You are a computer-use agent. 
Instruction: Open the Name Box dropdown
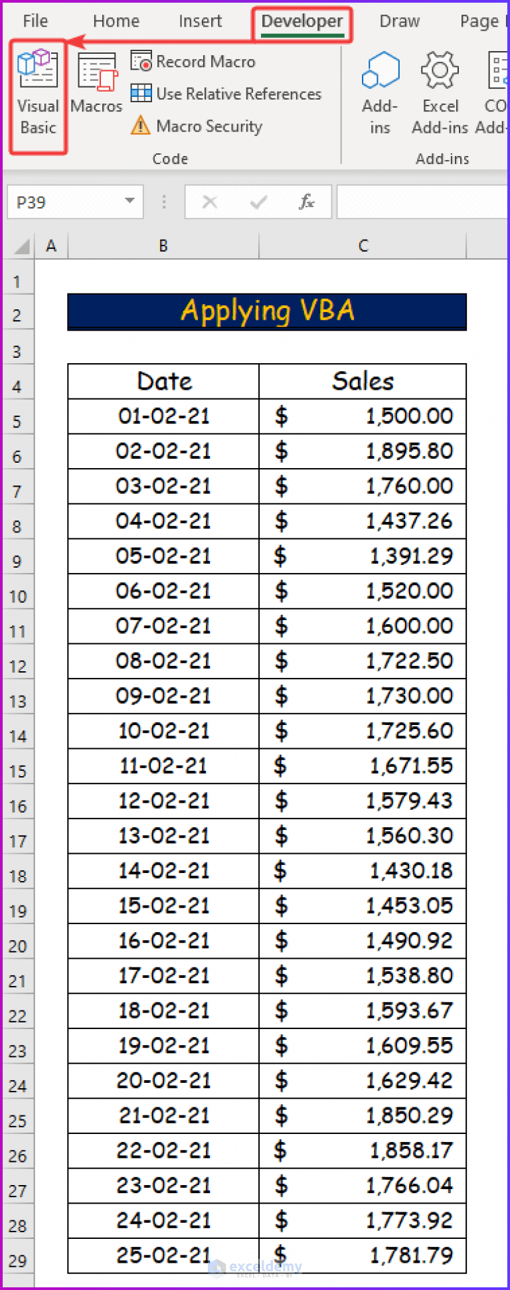[130, 202]
